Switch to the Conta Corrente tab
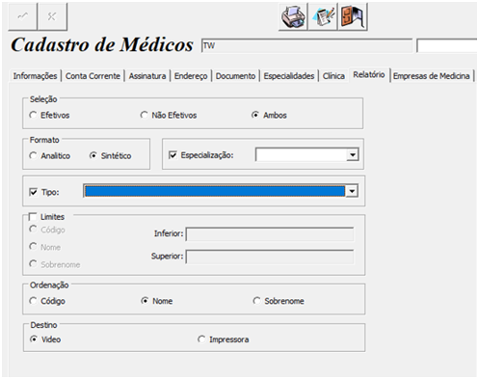 tap(93, 76)
